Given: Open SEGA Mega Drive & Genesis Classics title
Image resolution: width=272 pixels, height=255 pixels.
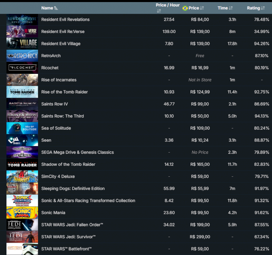Looking at the screenshot, I should (78, 152).
